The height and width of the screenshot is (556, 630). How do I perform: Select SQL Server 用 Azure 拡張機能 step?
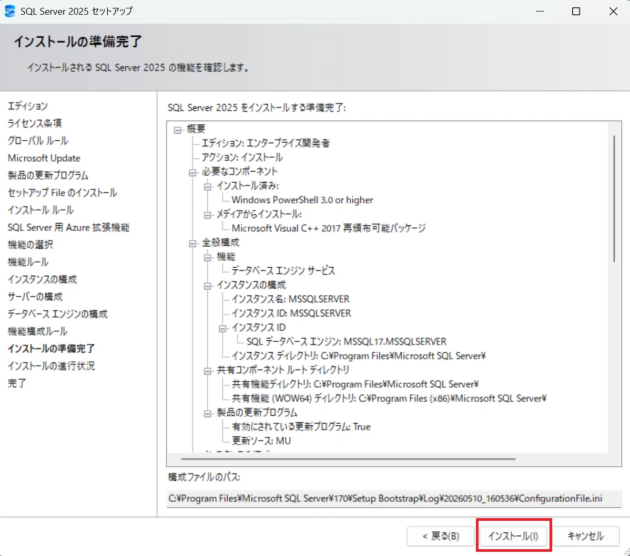(x=68, y=227)
